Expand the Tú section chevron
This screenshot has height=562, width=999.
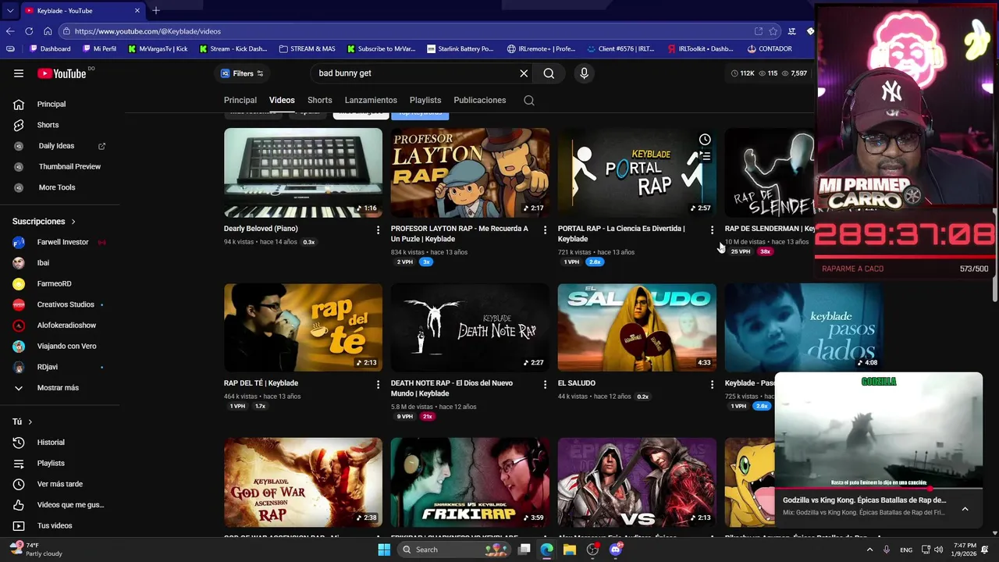(30, 422)
